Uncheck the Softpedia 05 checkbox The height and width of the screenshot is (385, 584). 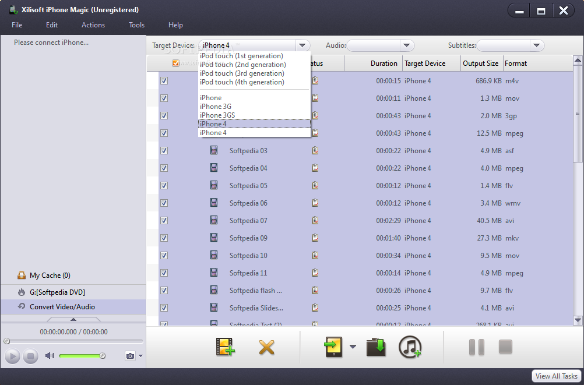(x=164, y=185)
